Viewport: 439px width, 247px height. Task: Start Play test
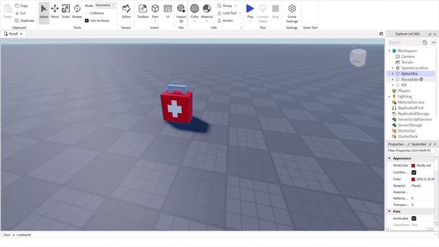250,11
